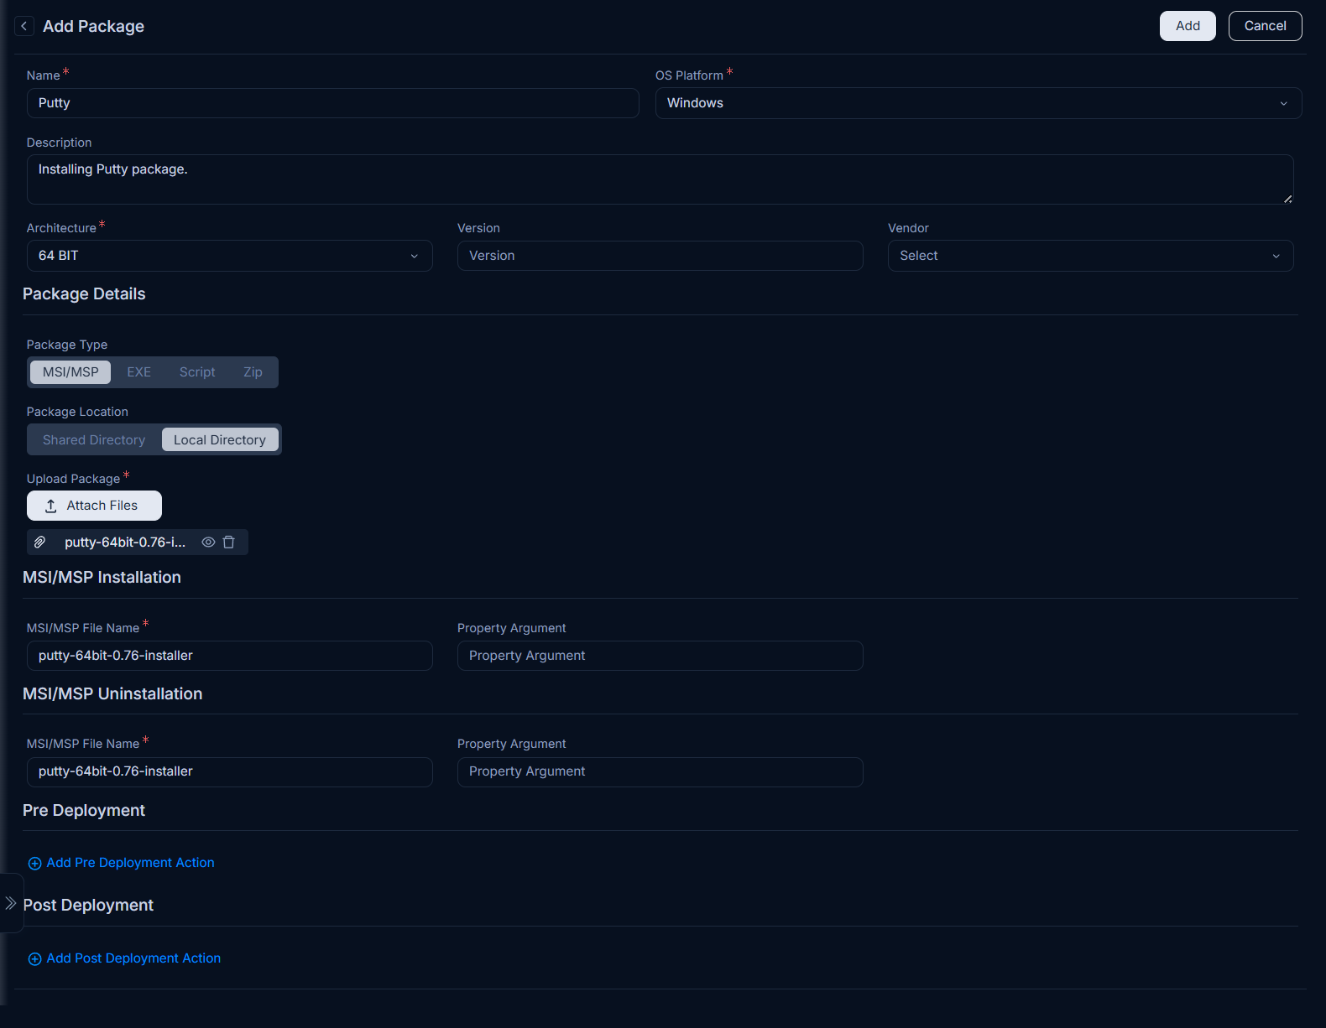1326x1028 pixels.
Task: Open the OS Platform dropdown
Action: click(x=979, y=103)
